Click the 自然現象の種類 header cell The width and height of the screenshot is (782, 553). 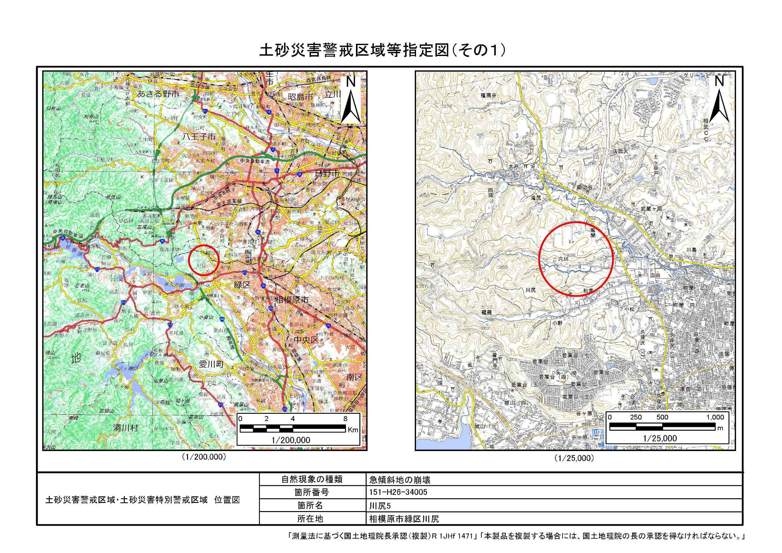[312, 479]
